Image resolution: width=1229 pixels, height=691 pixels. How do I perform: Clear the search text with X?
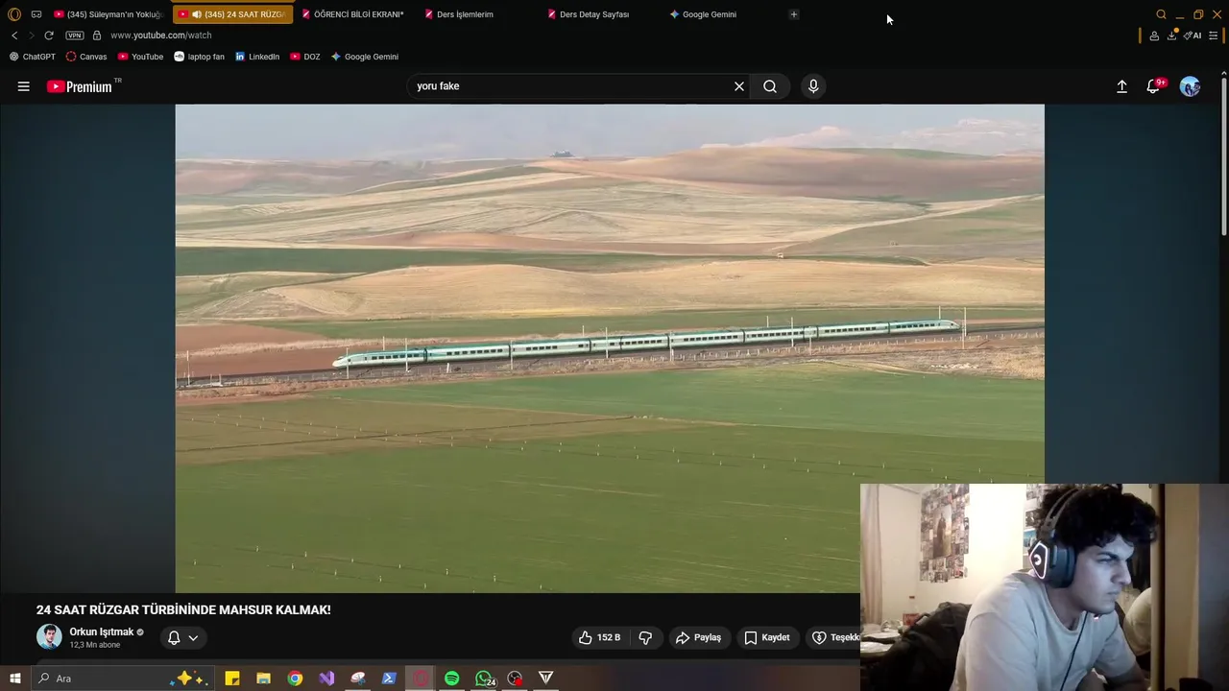pyautogui.click(x=739, y=86)
